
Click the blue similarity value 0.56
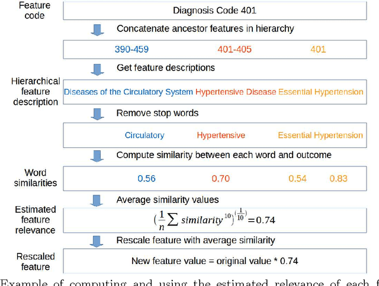click(146, 178)
